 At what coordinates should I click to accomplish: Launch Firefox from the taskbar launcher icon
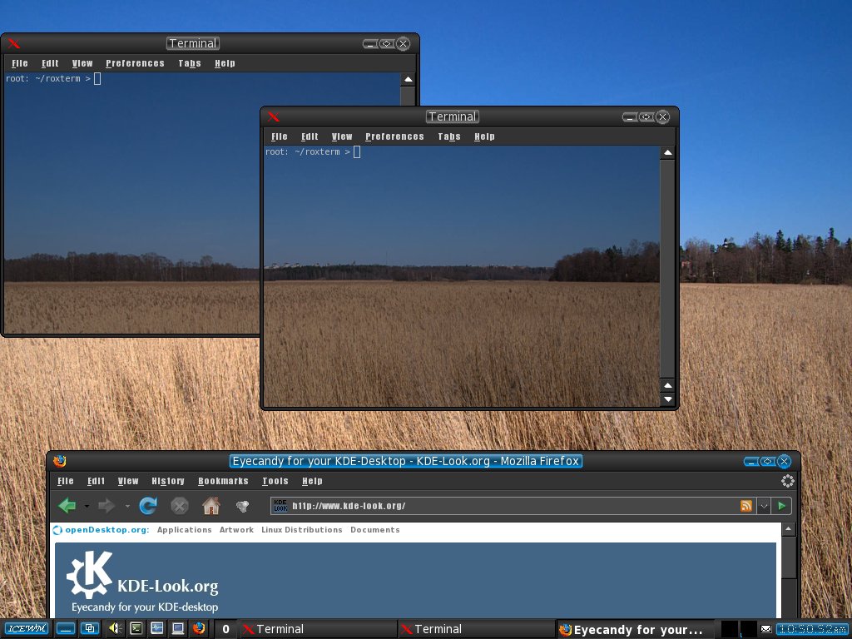point(199,629)
